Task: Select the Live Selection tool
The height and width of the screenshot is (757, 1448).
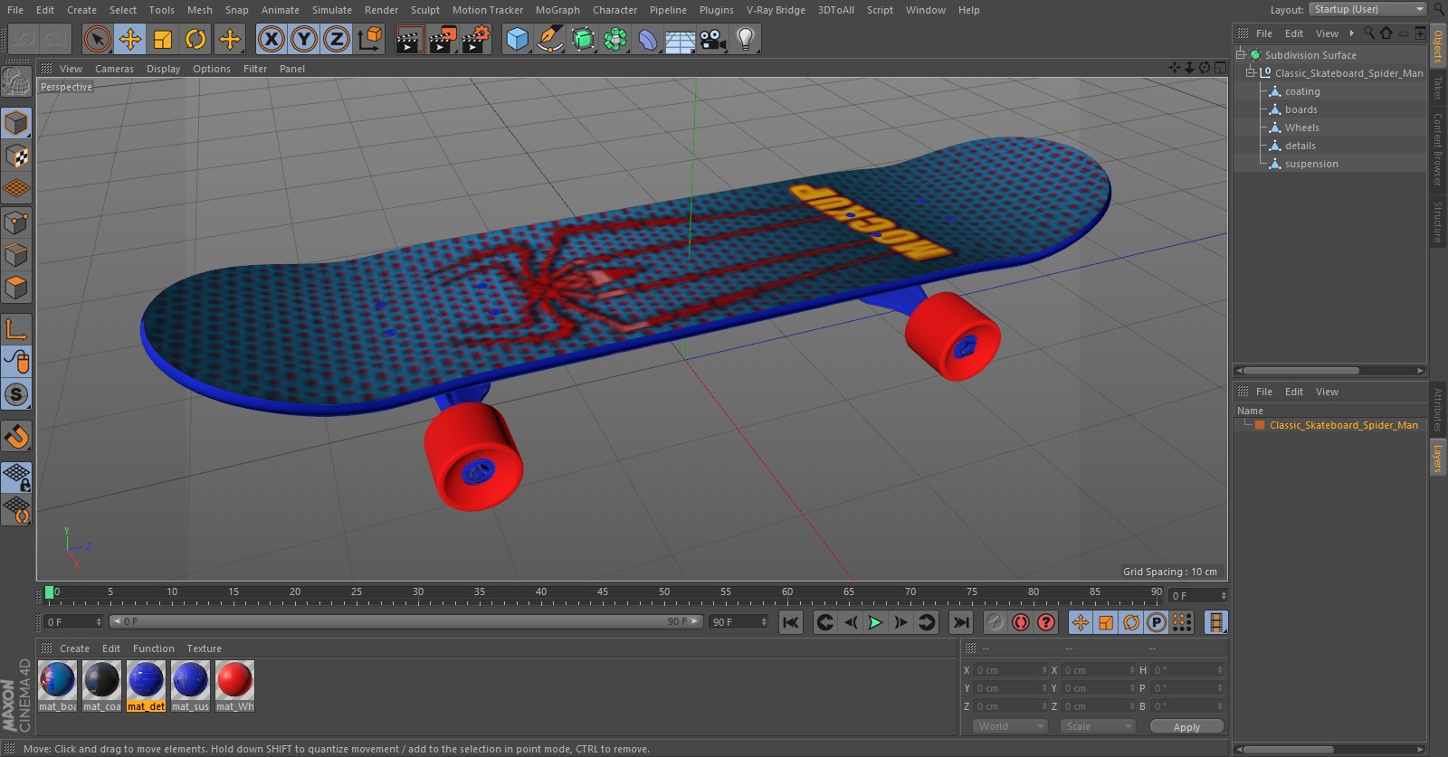Action: pos(98,39)
